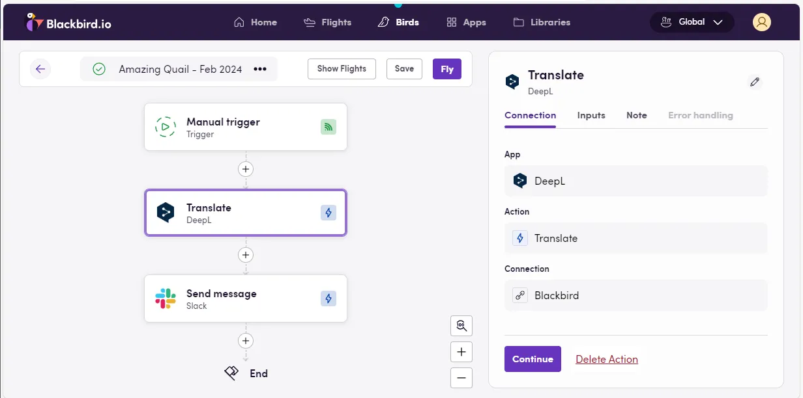The height and width of the screenshot is (398, 803).
Task: Open the Global language dropdown
Action: (x=692, y=21)
